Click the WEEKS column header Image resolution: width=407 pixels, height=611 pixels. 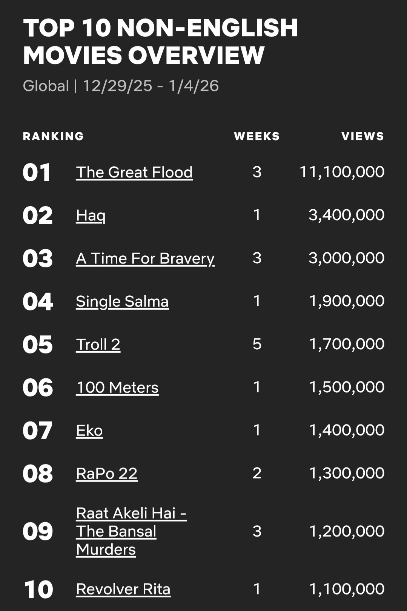[256, 136]
